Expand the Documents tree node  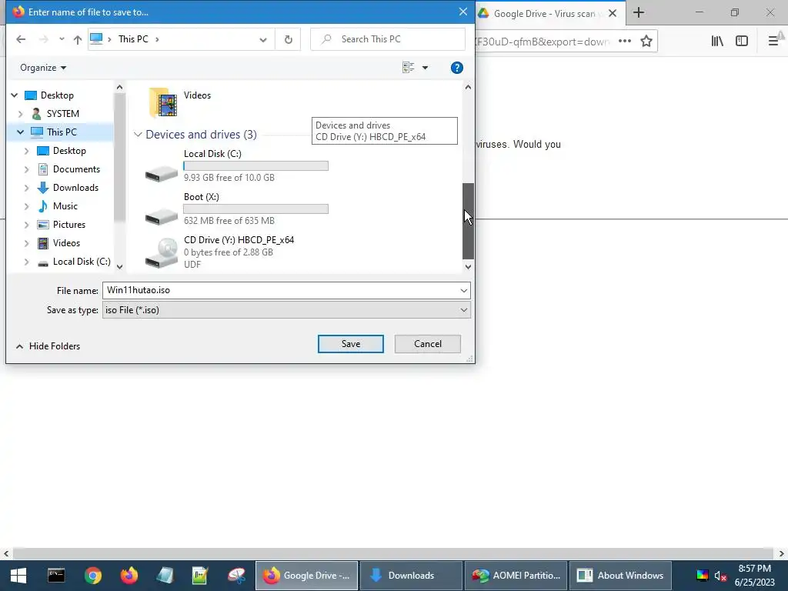click(x=27, y=169)
